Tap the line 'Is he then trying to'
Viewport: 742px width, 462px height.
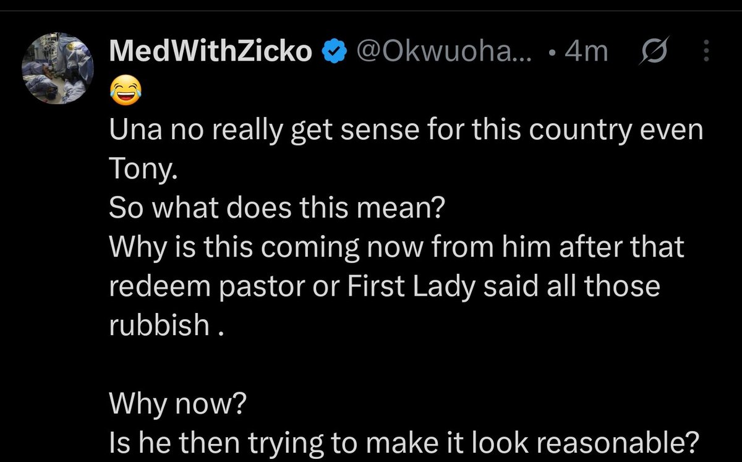pos(404,443)
